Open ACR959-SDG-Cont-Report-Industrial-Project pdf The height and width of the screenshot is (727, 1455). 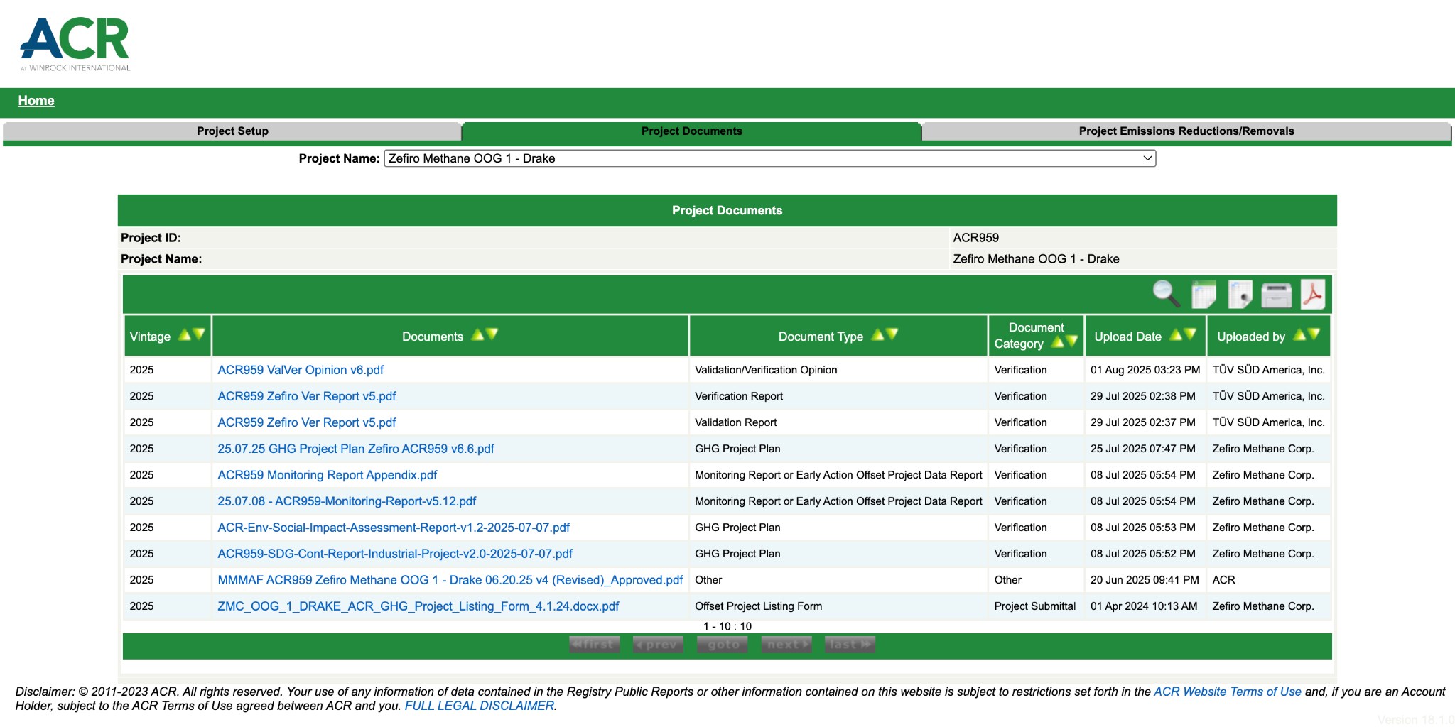click(x=395, y=554)
